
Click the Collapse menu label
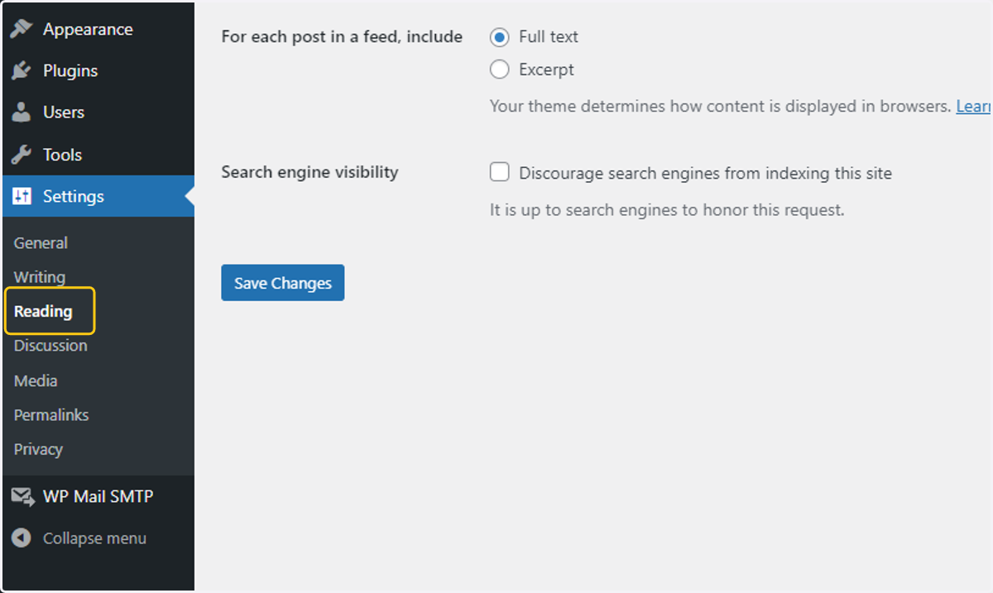point(94,538)
